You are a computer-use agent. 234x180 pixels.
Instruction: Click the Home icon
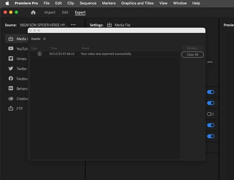33,12
